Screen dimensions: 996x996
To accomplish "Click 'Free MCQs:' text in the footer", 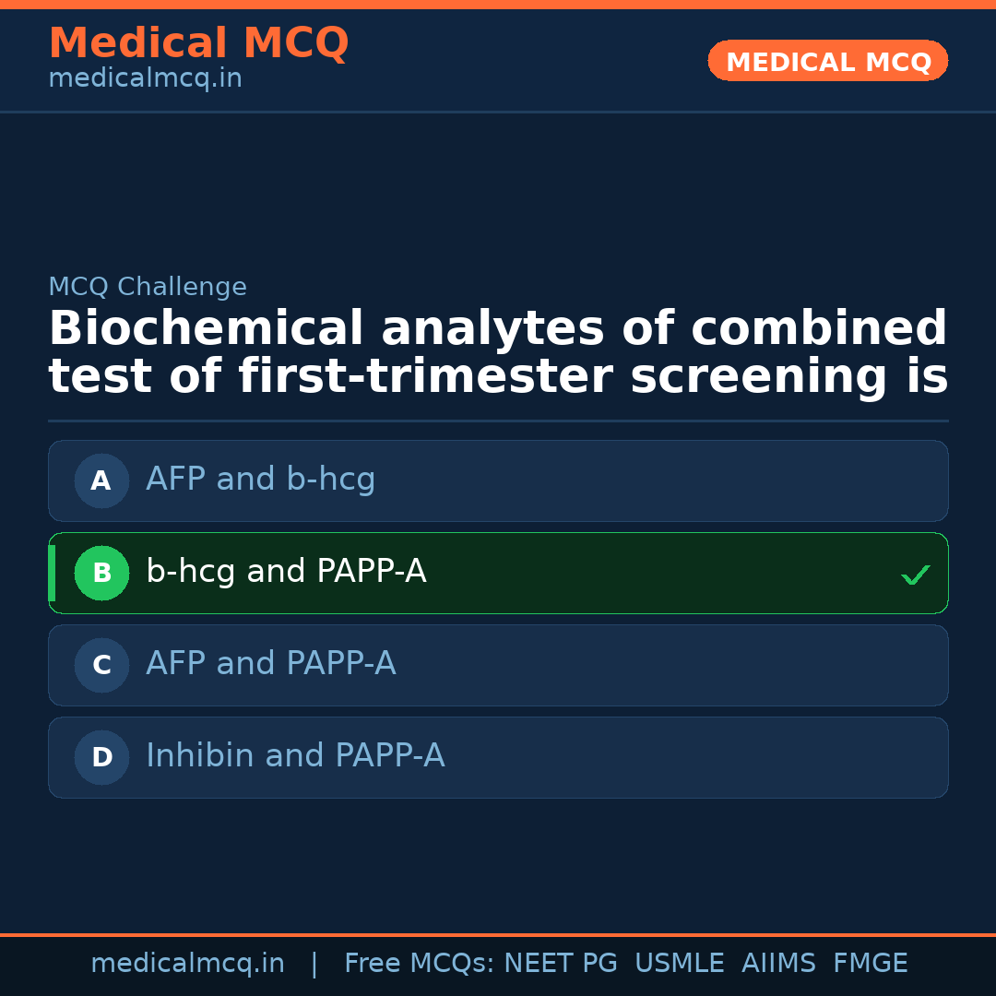I will click(420, 964).
